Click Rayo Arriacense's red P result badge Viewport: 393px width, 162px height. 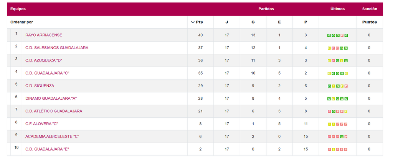click(342, 35)
